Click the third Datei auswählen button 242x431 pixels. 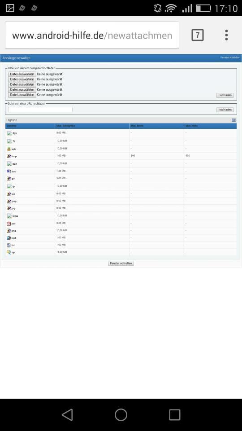click(22, 84)
